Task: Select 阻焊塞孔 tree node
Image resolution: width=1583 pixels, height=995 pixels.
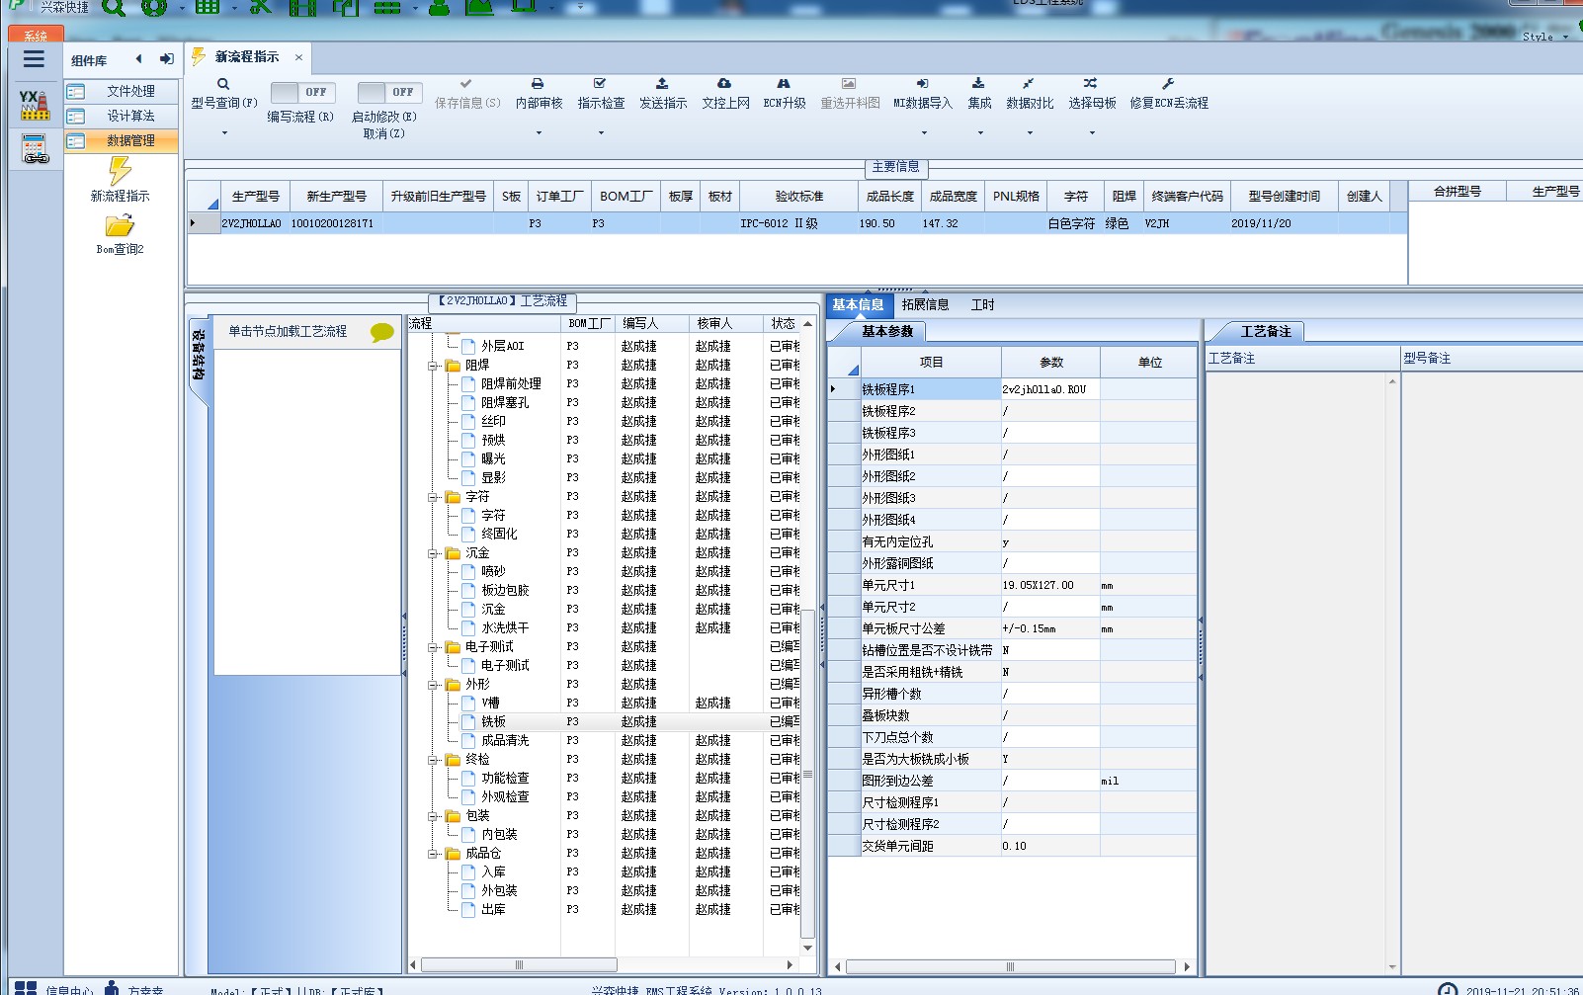Action: pyautogui.click(x=505, y=402)
